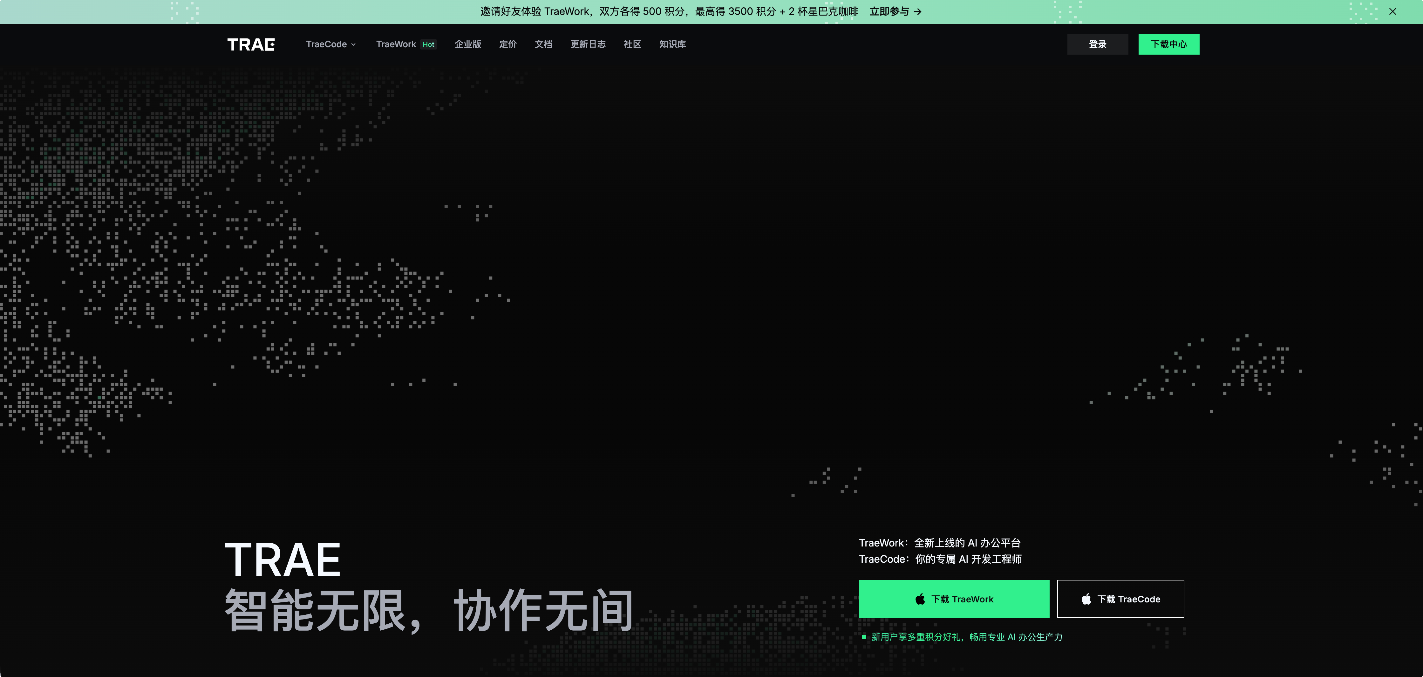Visit the 社区 community page

[632, 44]
